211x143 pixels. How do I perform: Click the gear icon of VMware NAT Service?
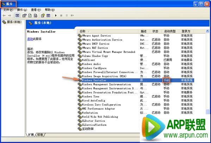[x=80, y=48]
